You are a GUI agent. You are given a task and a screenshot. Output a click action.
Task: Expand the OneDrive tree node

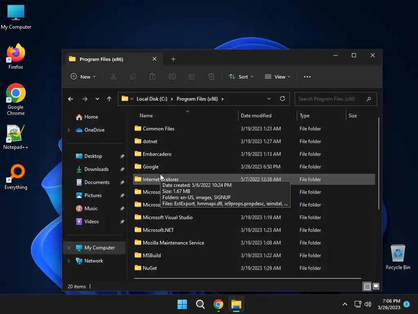[69, 130]
